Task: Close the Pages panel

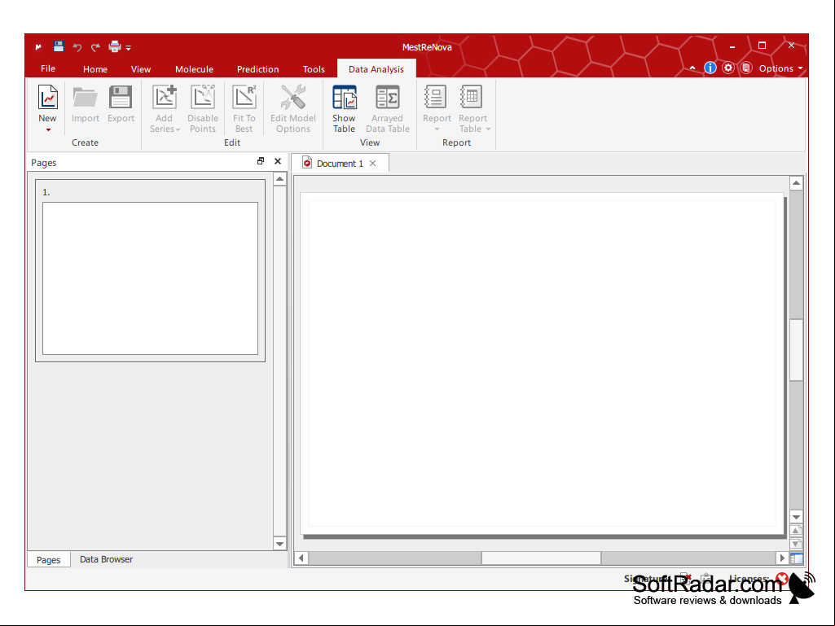Action: click(x=278, y=161)
